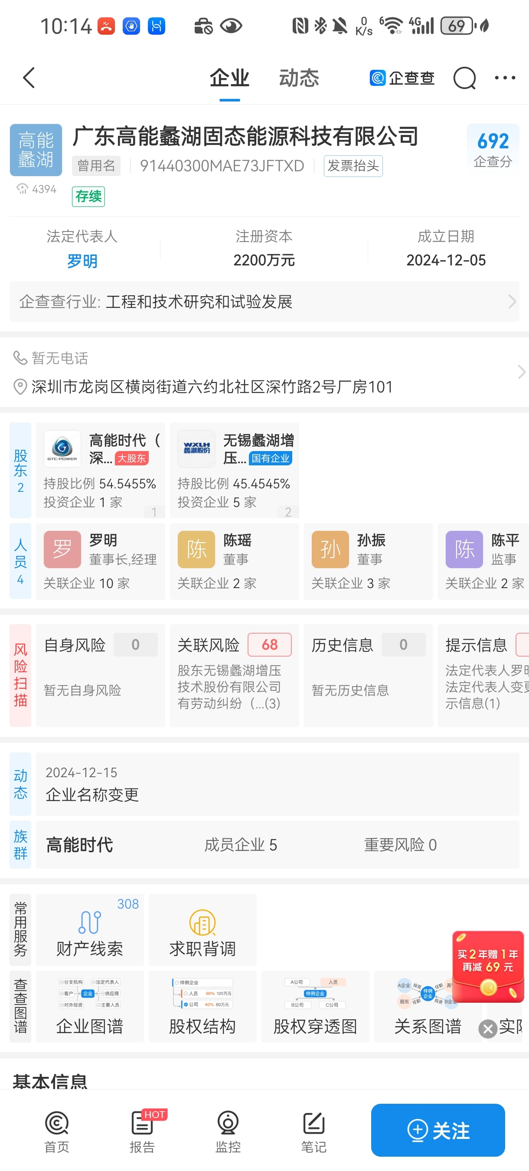Tap the phone icon beside 暂无电话
The height and width of the screenshot is (1171, 529).
[x=20, y=358]
